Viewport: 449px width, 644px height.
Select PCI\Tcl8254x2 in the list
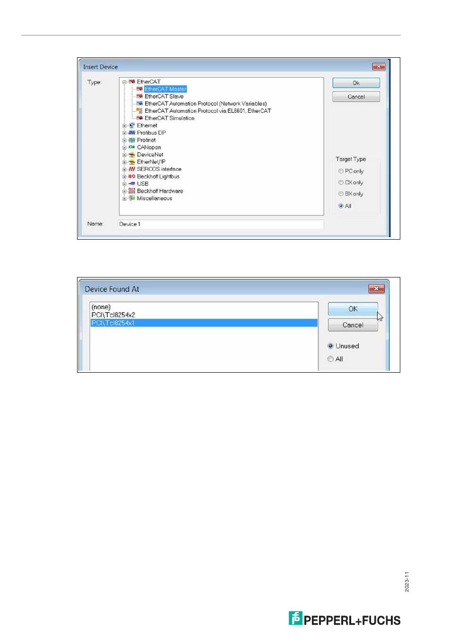tap(204, 315)
